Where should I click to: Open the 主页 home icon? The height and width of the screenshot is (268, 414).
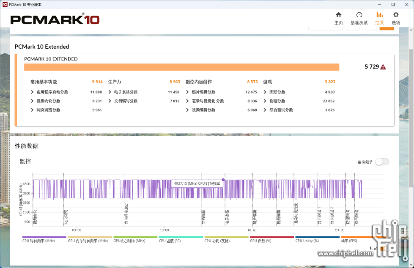point(338,18)
